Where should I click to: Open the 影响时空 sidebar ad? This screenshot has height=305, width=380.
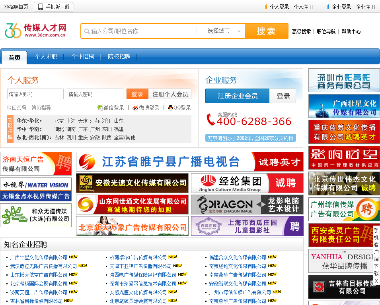(x=344, y=158)
